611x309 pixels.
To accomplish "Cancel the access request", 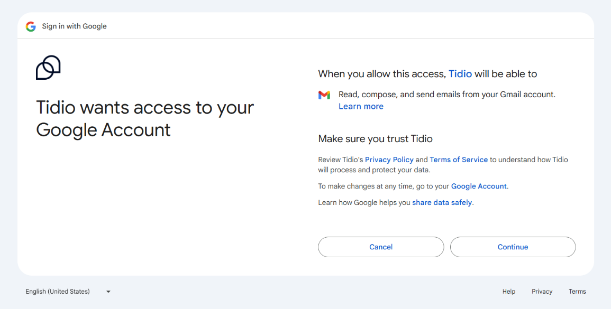I will [380, 247].
